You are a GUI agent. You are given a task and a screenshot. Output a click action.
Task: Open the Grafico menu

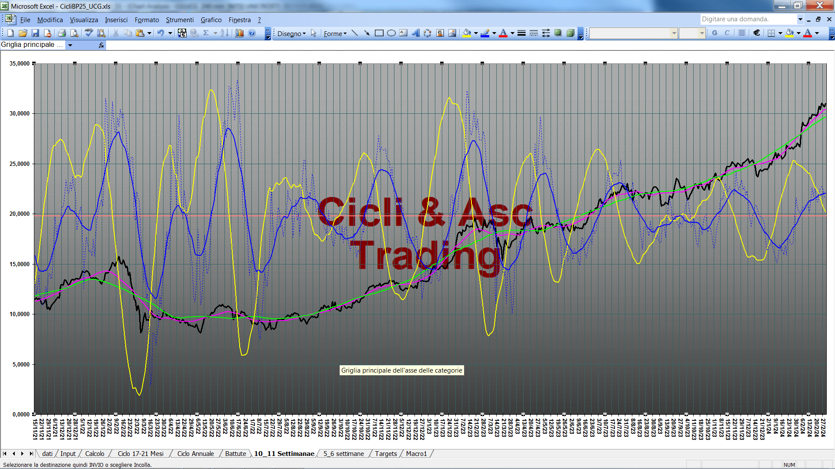[211, 20]
